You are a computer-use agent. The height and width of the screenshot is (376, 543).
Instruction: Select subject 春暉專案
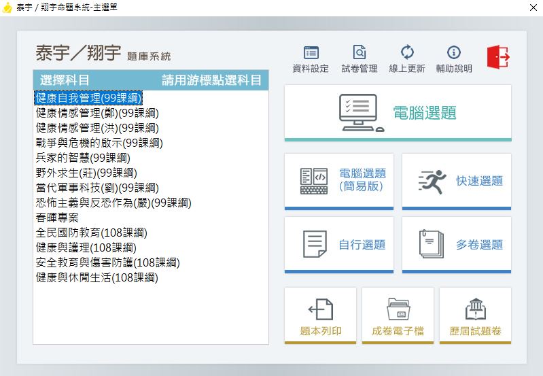(57, 218)
